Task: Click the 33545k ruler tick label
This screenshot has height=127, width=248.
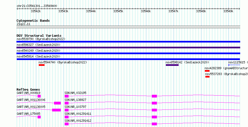Action: [x=118, y=11]
